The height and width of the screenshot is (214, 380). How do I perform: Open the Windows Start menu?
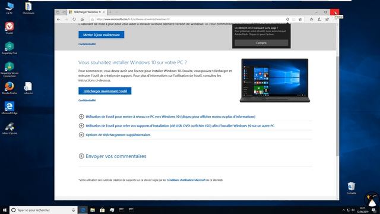pos(5,210)
